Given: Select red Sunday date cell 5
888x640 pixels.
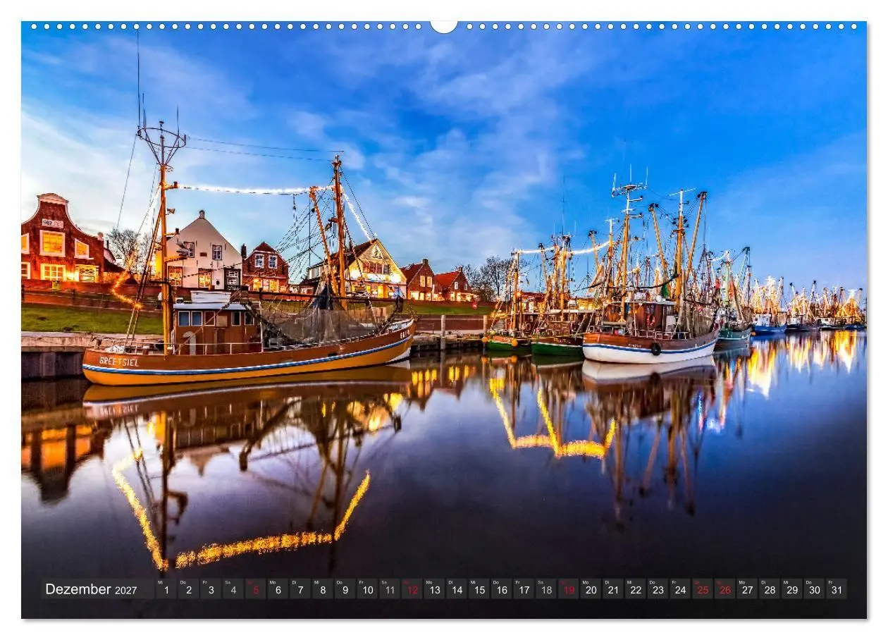Looking at the screenshot, I should pyautogui.click(x=255, y=589).
